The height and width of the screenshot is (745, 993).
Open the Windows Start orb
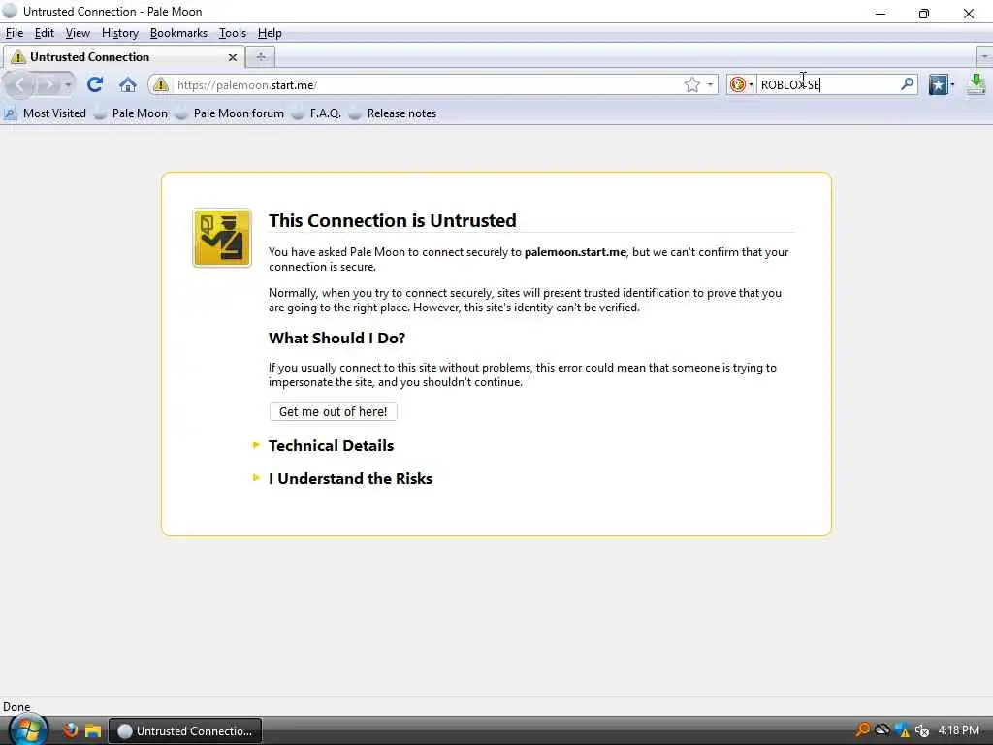pos(26,729)
